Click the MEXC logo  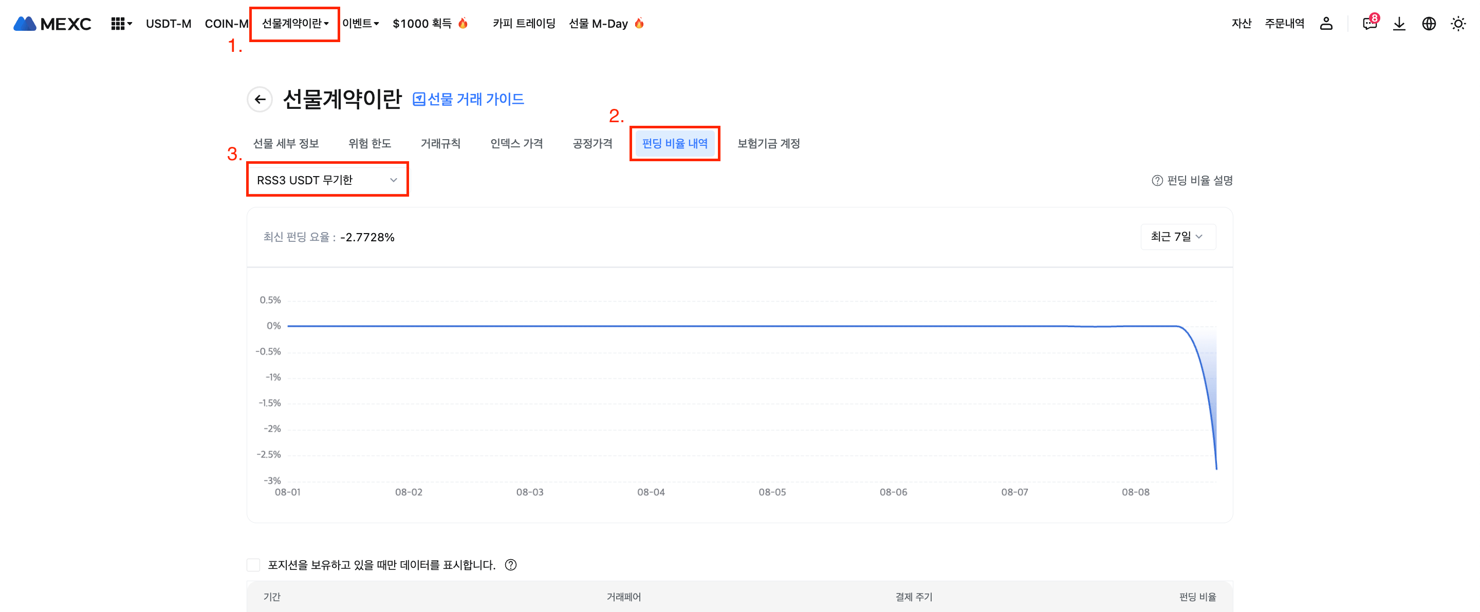[x=52, y=24]
